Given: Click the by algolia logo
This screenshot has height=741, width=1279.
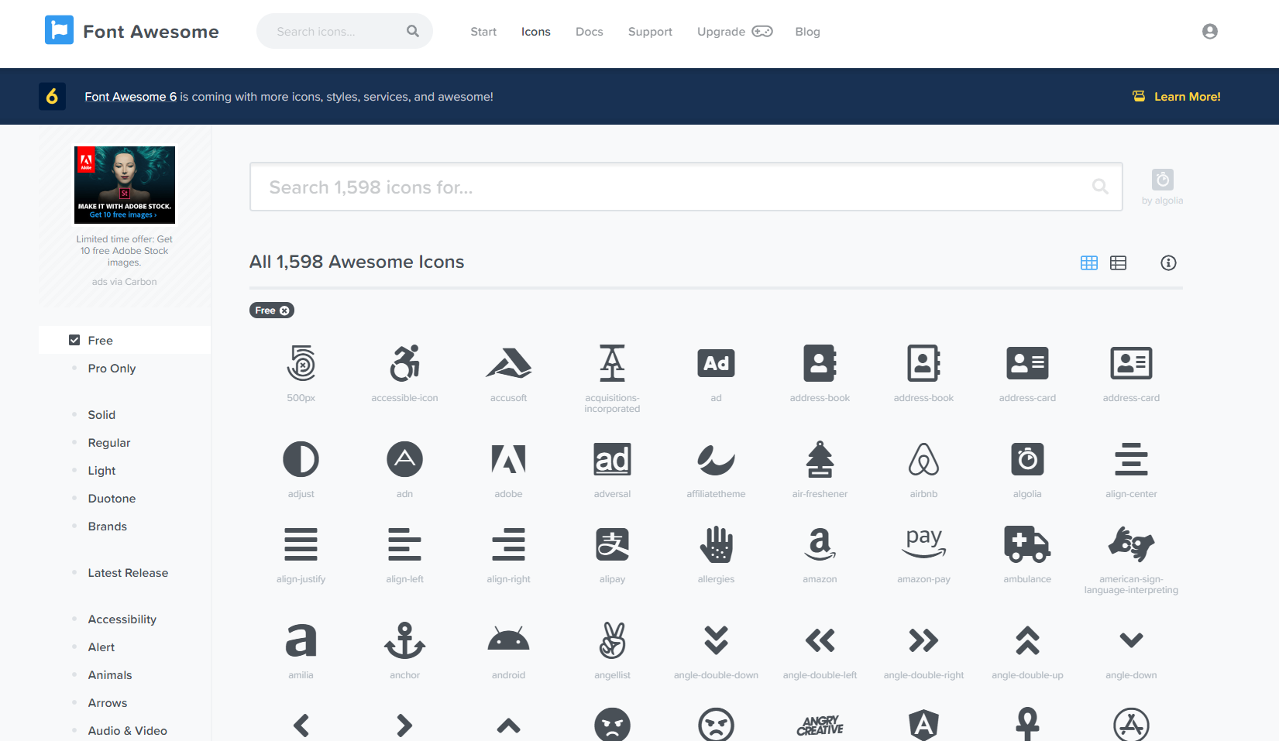Looking at the screenshot, I should (x=1162, y=187).
